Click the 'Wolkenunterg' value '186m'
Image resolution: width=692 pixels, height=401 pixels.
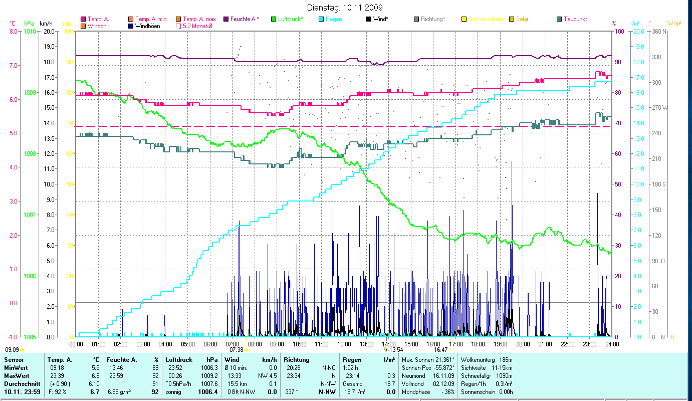click(506, 360)
